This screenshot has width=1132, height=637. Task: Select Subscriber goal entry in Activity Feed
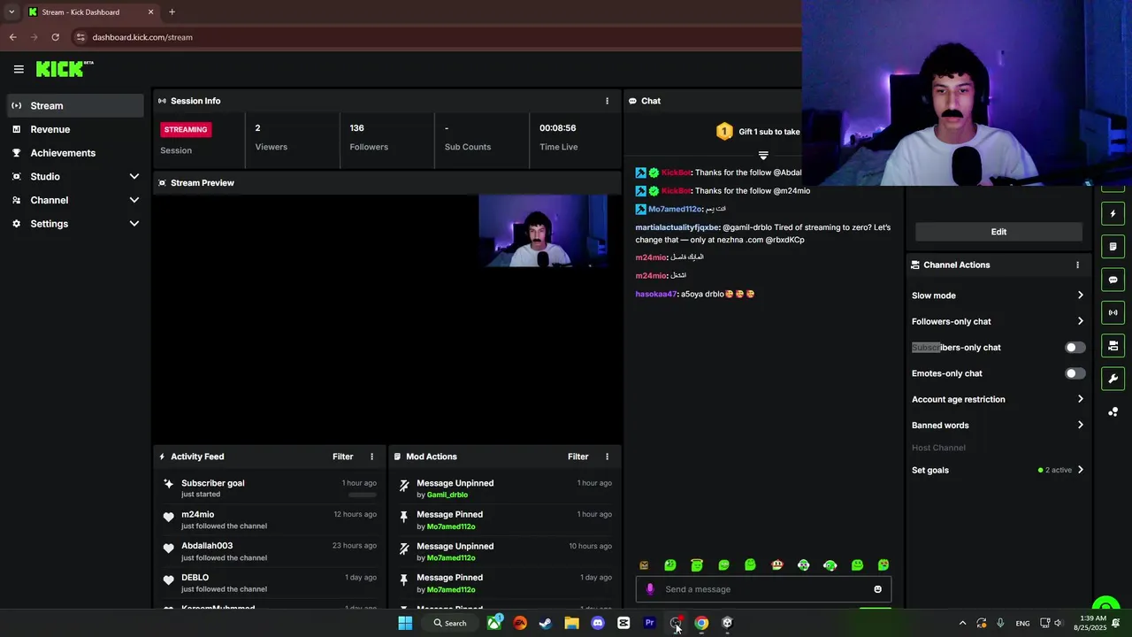(x=270, y=488)
